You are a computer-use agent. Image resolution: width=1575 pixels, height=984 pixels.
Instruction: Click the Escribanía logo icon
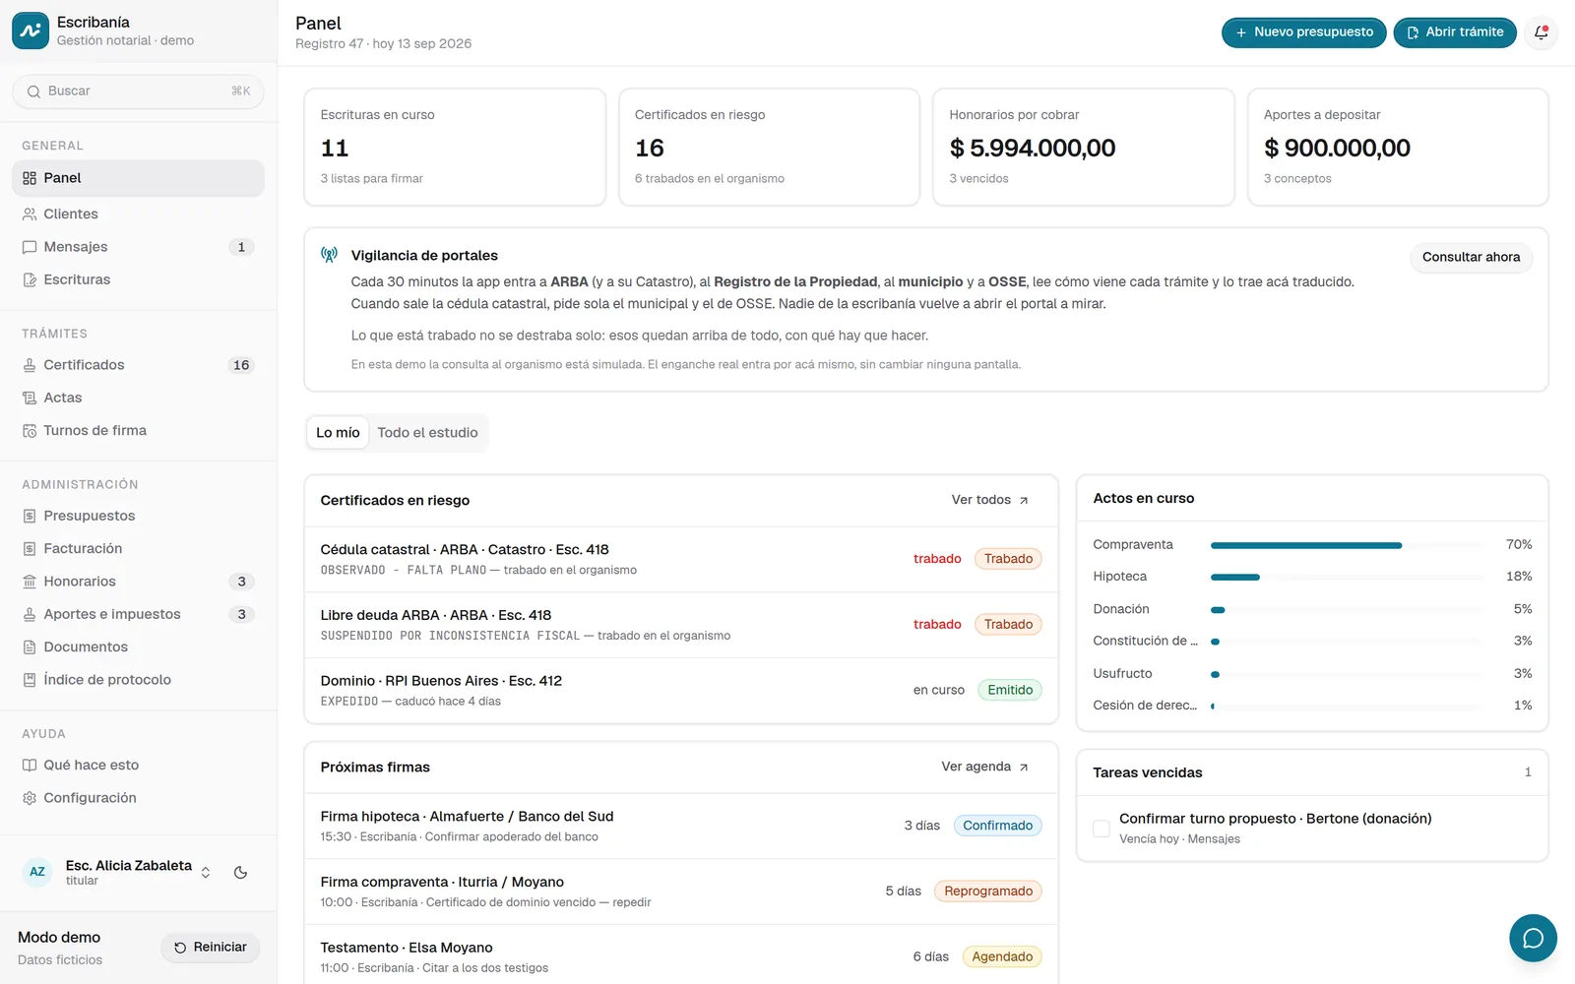click(x=31, y=31)
